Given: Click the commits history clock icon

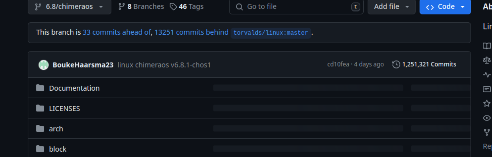Looking at the screenshot, I should pyautogui.click(x=396, y=64).
